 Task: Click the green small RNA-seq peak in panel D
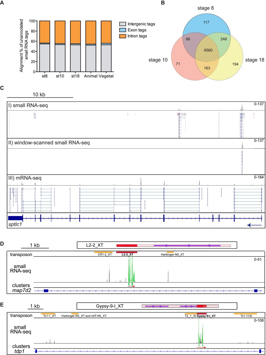coord(131,272)
